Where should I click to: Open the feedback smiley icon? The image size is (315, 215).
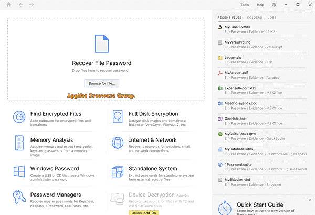(x=274, y=5)
